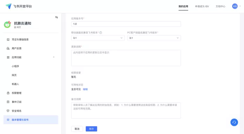Focus the 备注说明 text area
This screenshot has height=134, width=244.
[126, 110]
